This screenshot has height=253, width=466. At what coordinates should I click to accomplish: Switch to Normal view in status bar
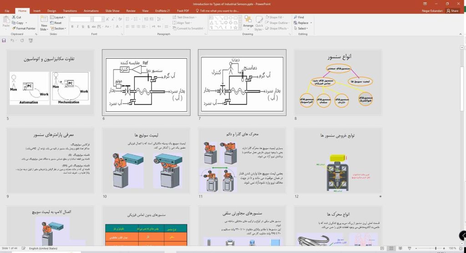[x=382, y=248]
